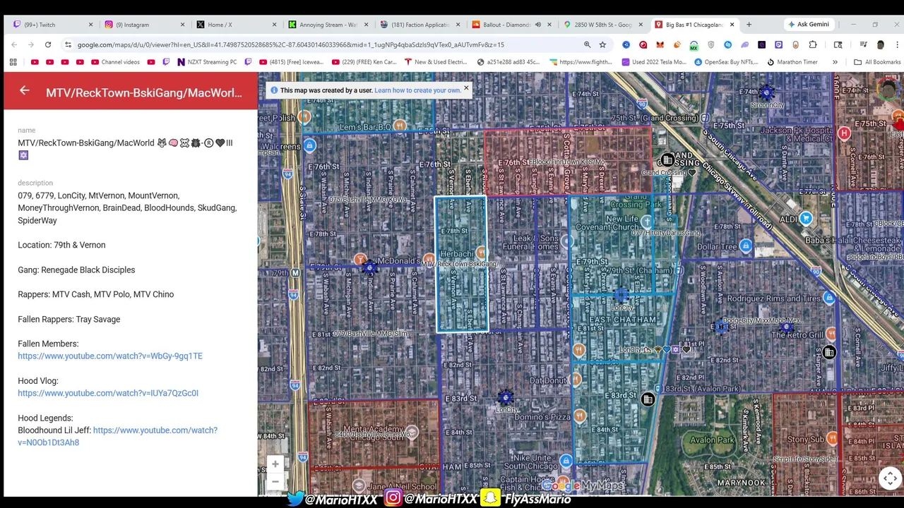Click the Walgreens shopping pin on the map
Viewport: 904px width, 508px height.
[x=309, y=145]
